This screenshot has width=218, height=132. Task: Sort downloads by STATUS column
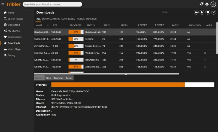[x=90, y=25]
